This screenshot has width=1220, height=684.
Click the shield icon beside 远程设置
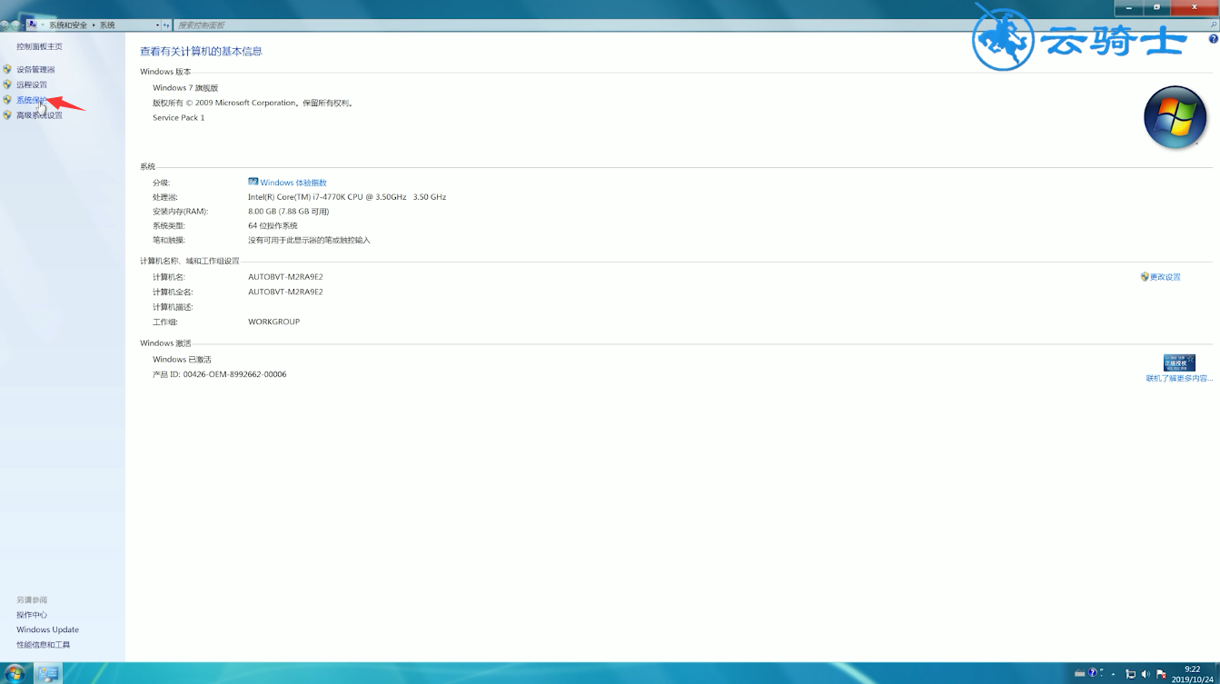(7, 84)
